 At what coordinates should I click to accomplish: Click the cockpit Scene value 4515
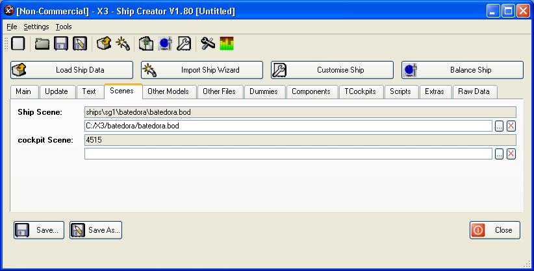[300, 140]
